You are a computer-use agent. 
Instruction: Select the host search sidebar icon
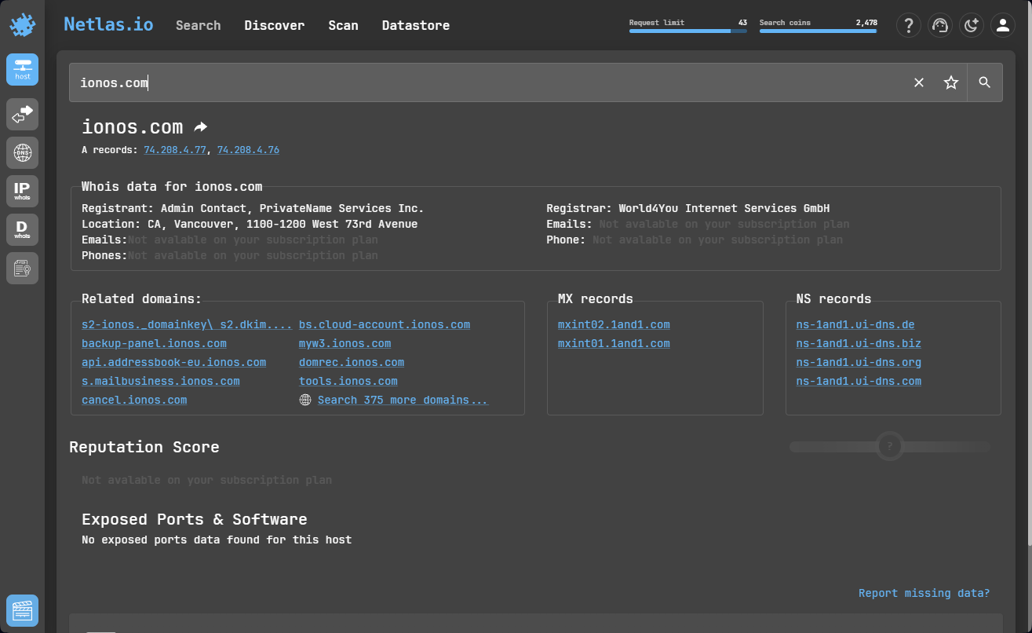tap(22, 70)
